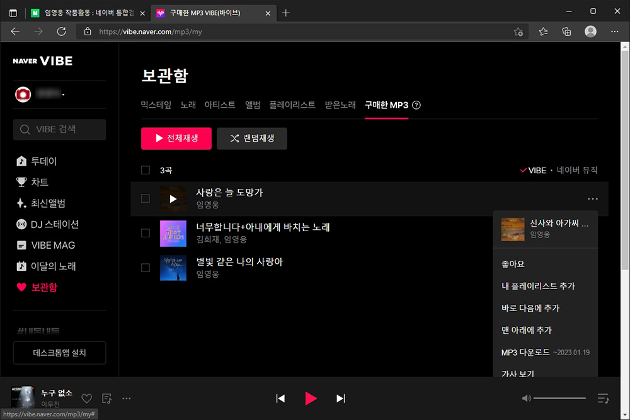This screenshot has width=630, height=420.
Task: Check the 너무합니다+아내에게 바치는 노래 checkbox
Action: (x=146, y=233)
